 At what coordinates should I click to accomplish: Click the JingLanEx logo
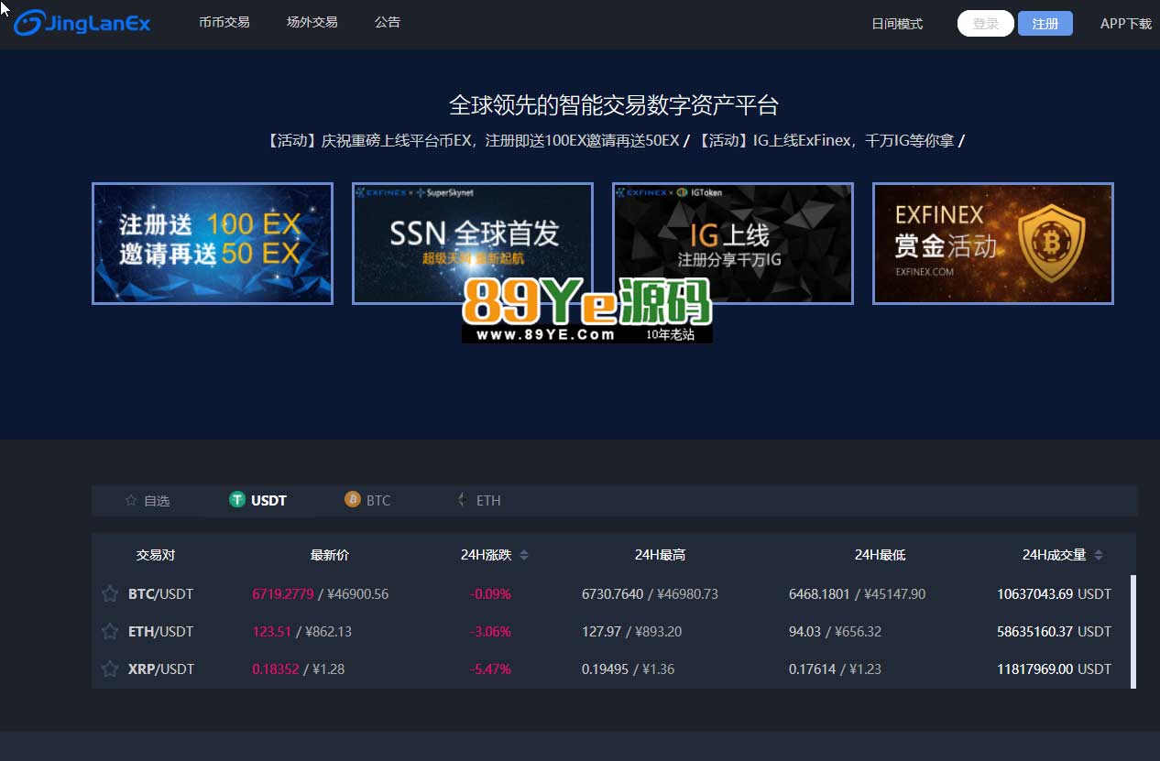[x=82, y=23]
